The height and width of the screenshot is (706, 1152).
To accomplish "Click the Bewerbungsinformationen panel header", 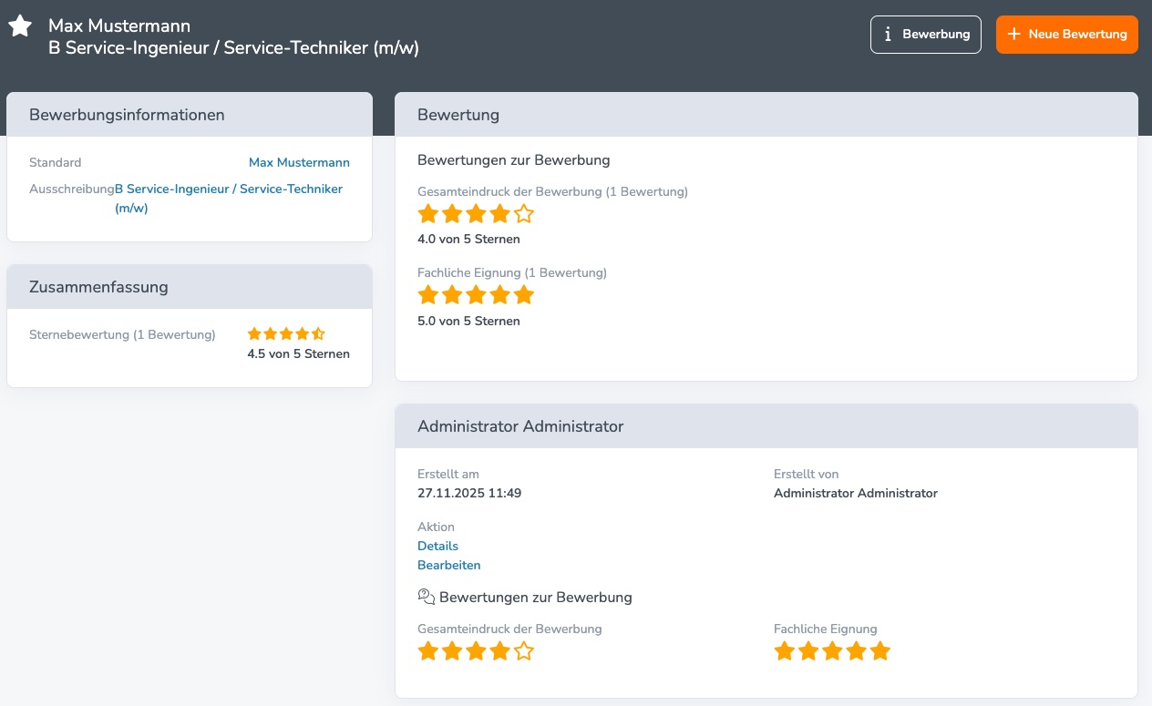I will coord(190,115).
